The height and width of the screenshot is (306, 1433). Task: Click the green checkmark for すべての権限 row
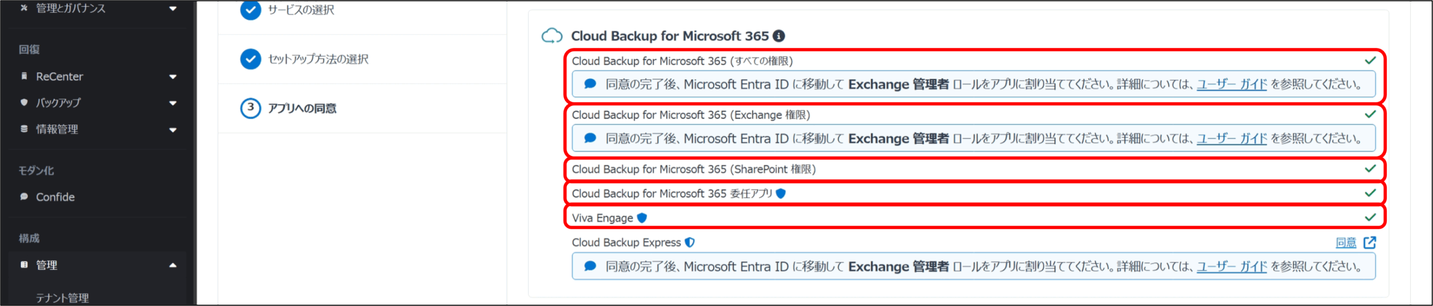coord(1370,60)
